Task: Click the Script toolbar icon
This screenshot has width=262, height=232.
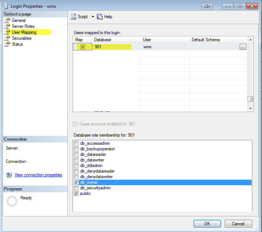Action: [x=73, y=17]
